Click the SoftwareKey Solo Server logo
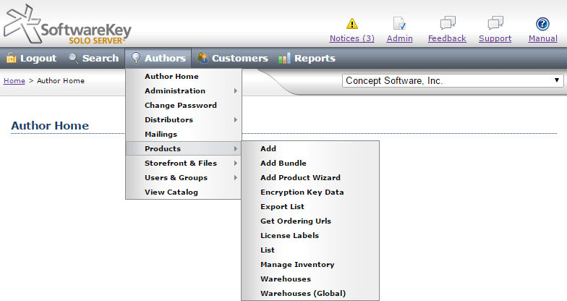 click(67, 24)
